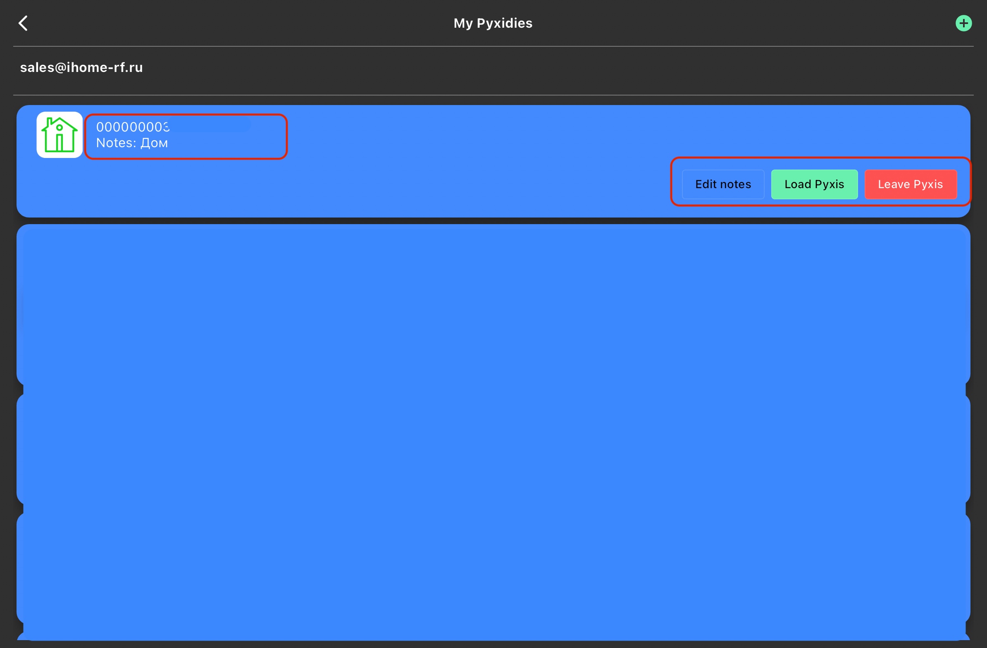Select the Pyxis ID starting 00000000
Viewport: 987px width, 648px height.
point(132,127)
